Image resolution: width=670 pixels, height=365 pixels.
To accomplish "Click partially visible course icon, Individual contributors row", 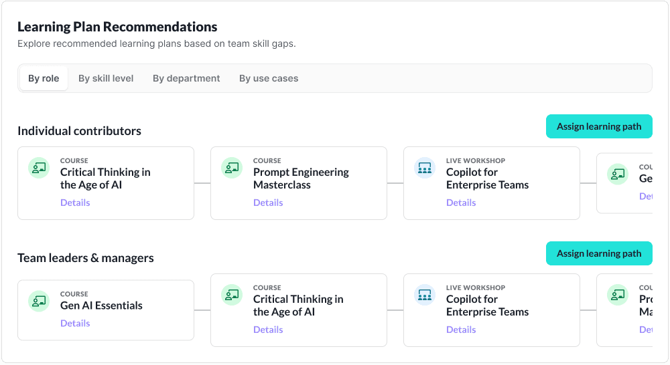I will pos(618,174).
